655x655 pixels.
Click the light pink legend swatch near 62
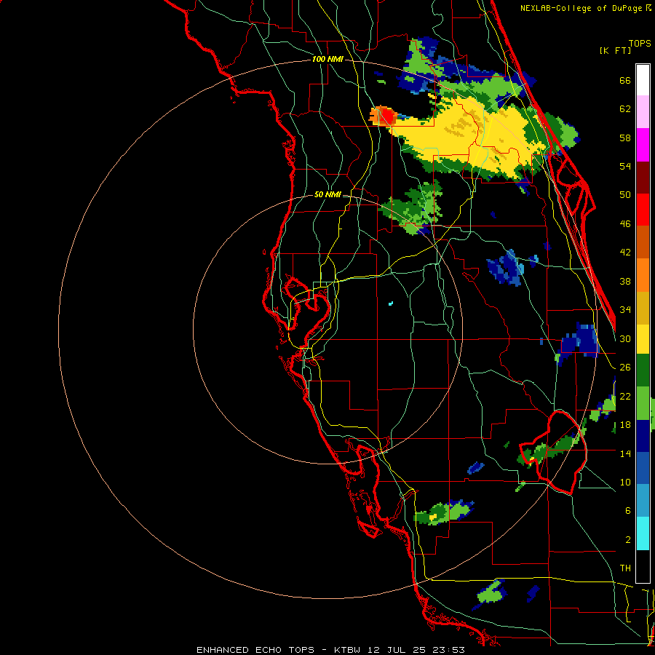coord(643,112)
